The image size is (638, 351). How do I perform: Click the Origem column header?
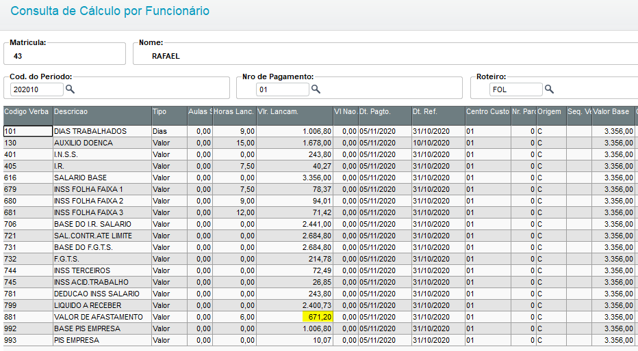tap(551, 115)
